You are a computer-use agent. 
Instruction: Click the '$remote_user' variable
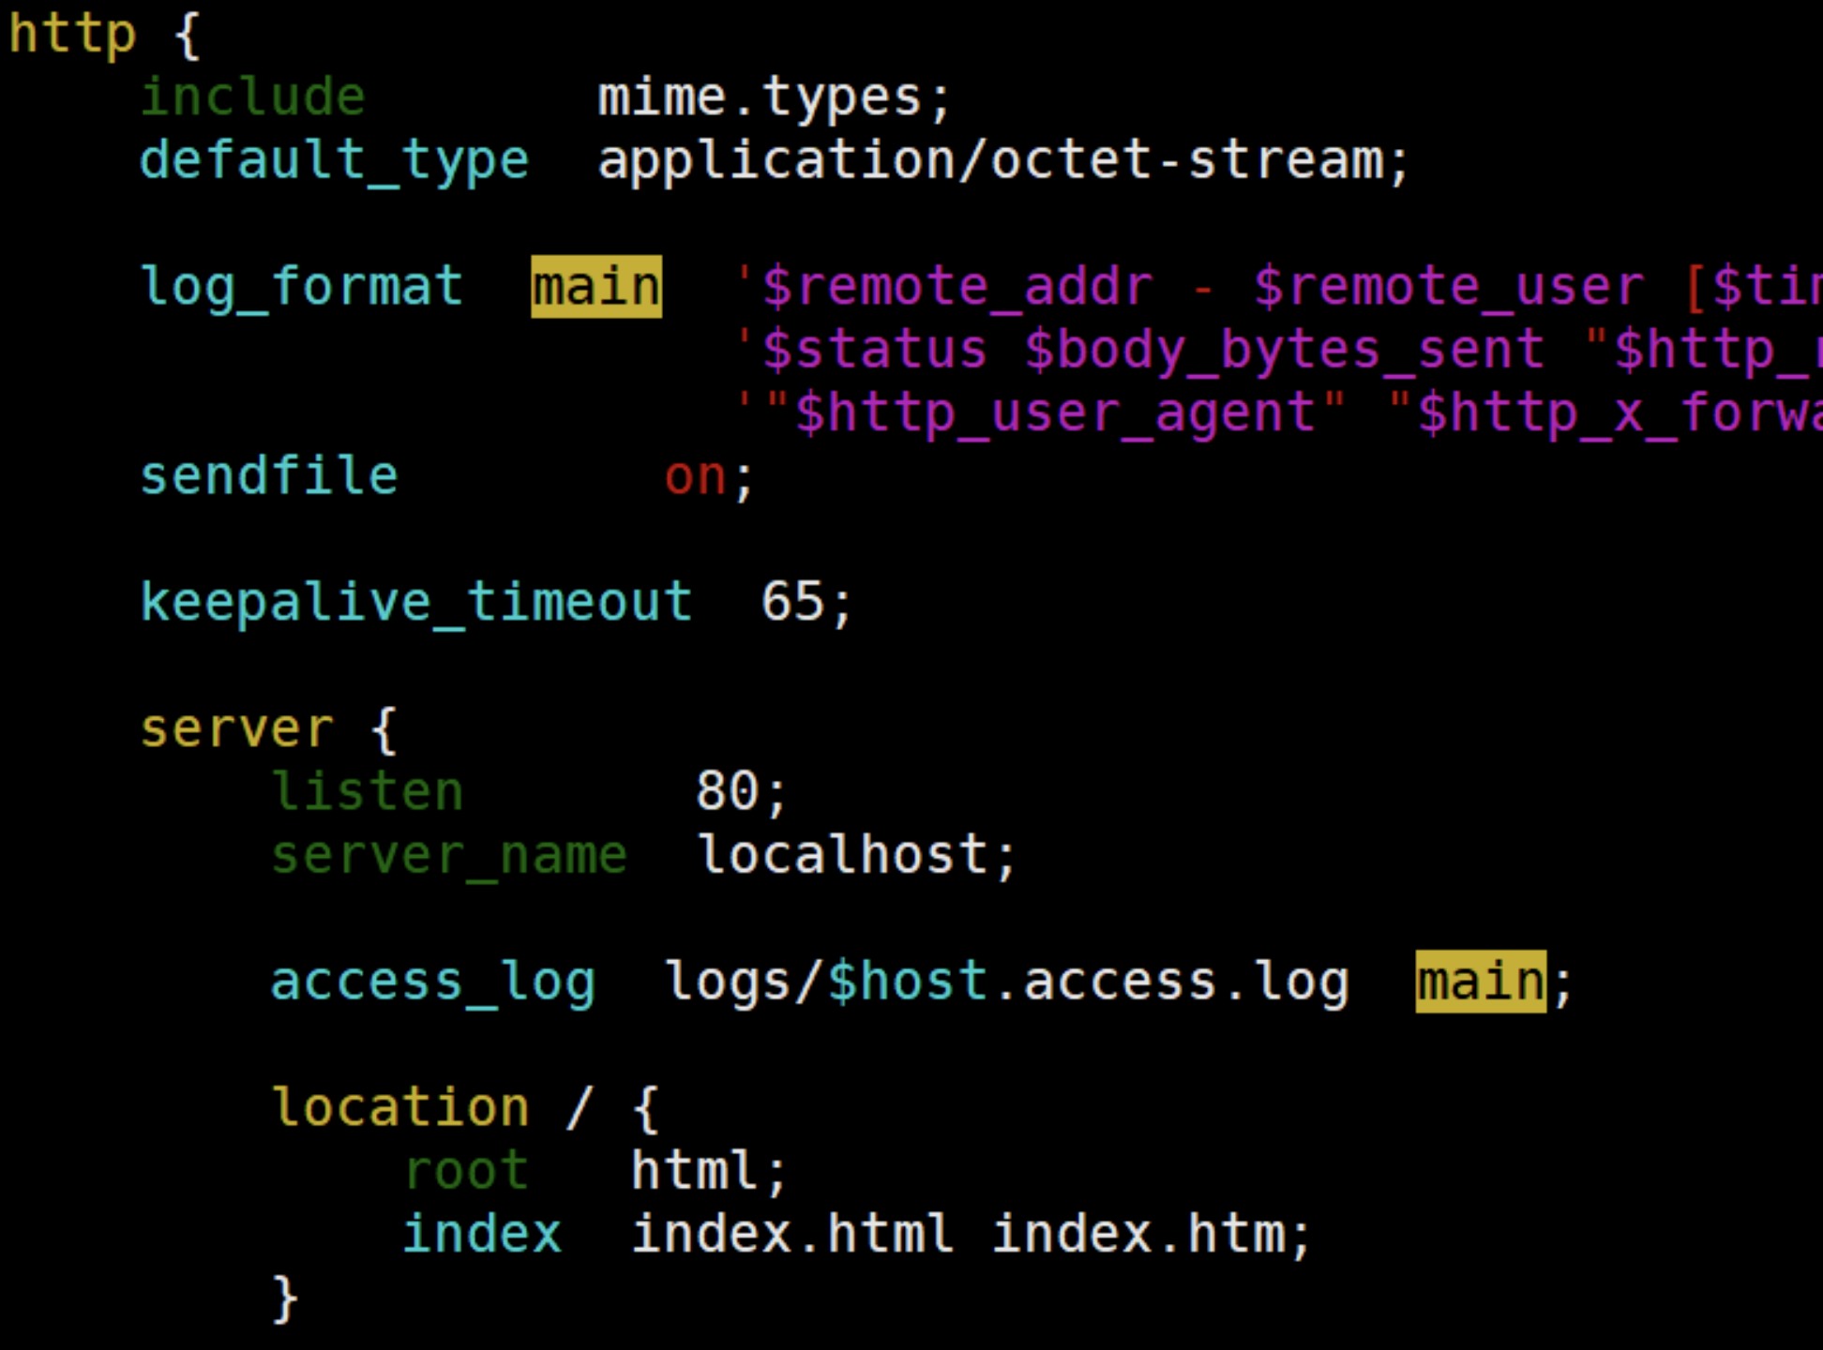[1449, 287]
